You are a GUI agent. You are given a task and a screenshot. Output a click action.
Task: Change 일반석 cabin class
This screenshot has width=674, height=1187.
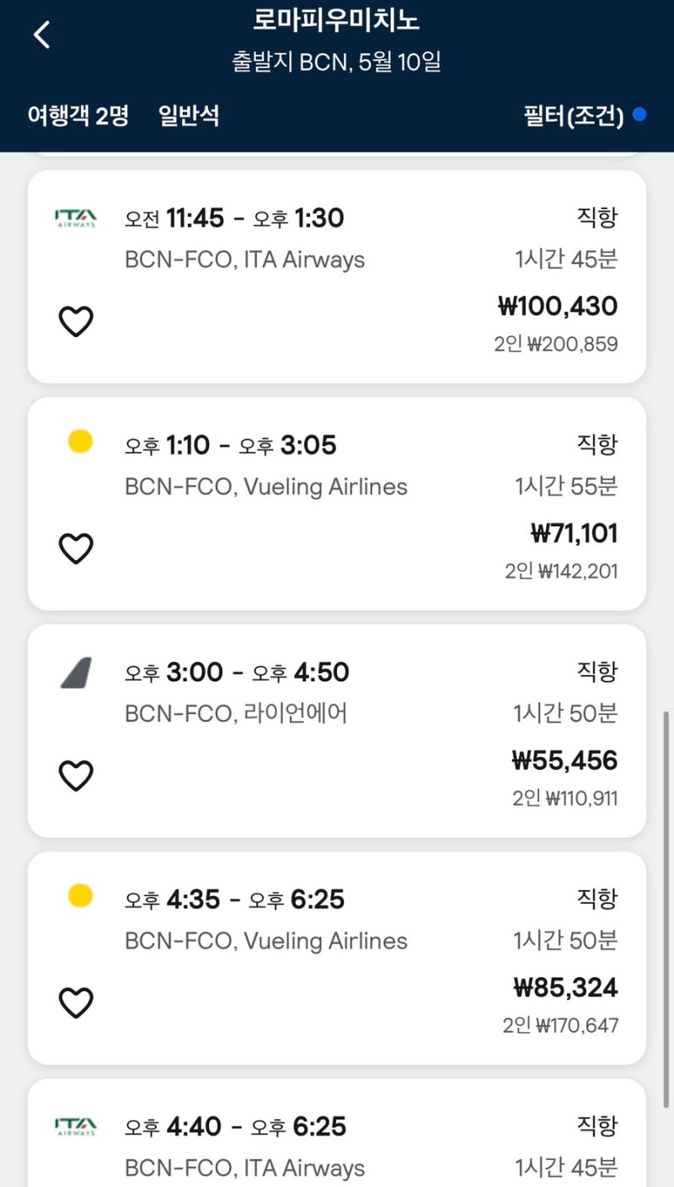[x=189, y=115]
